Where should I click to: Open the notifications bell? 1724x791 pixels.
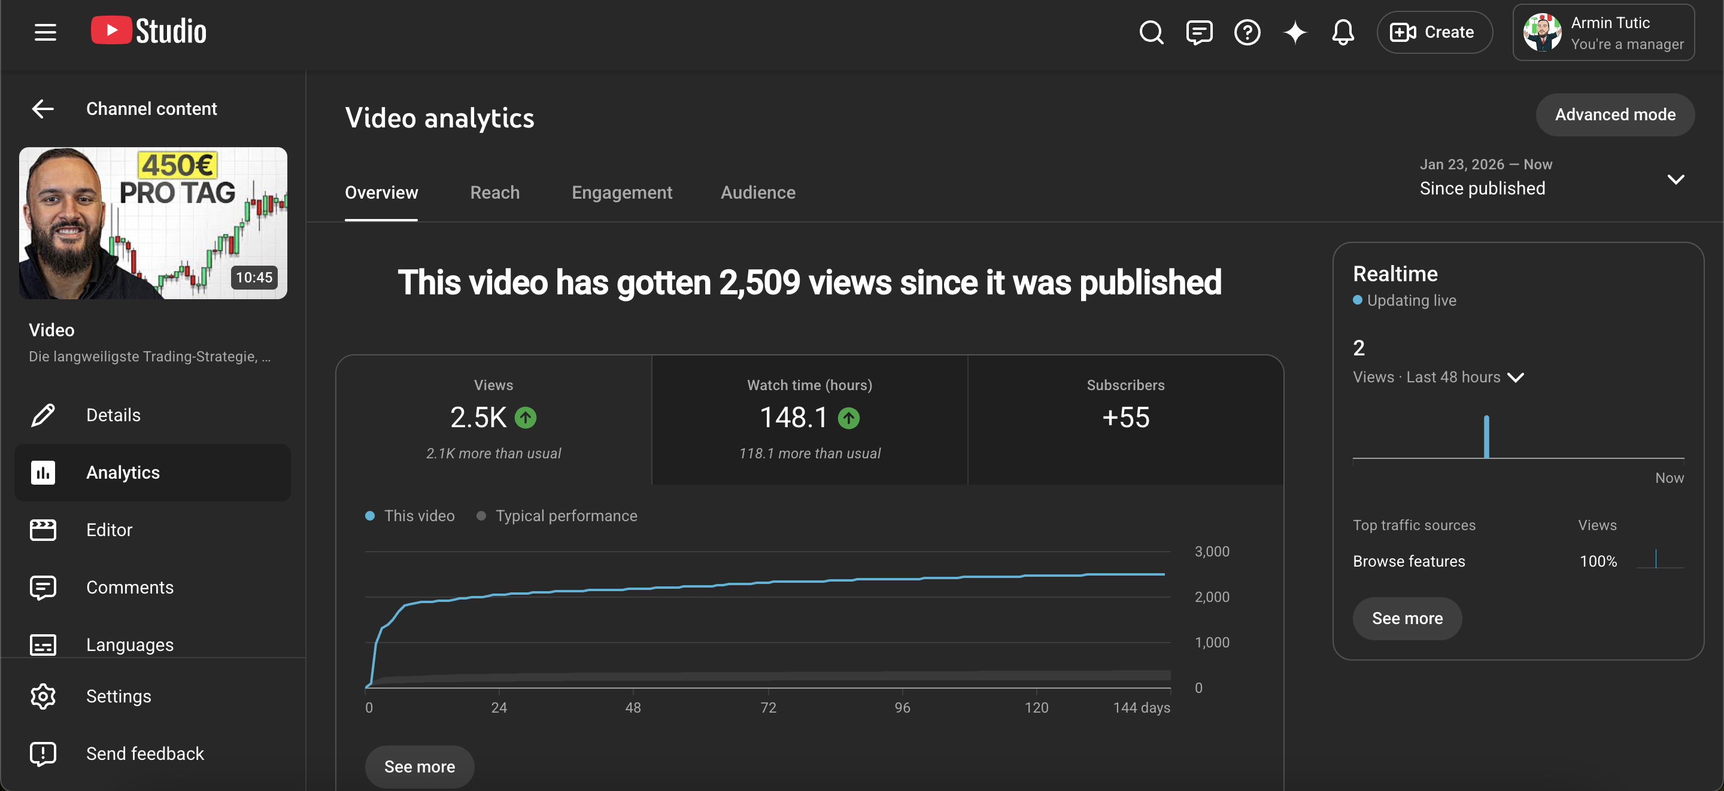[x=1343, y=32]
